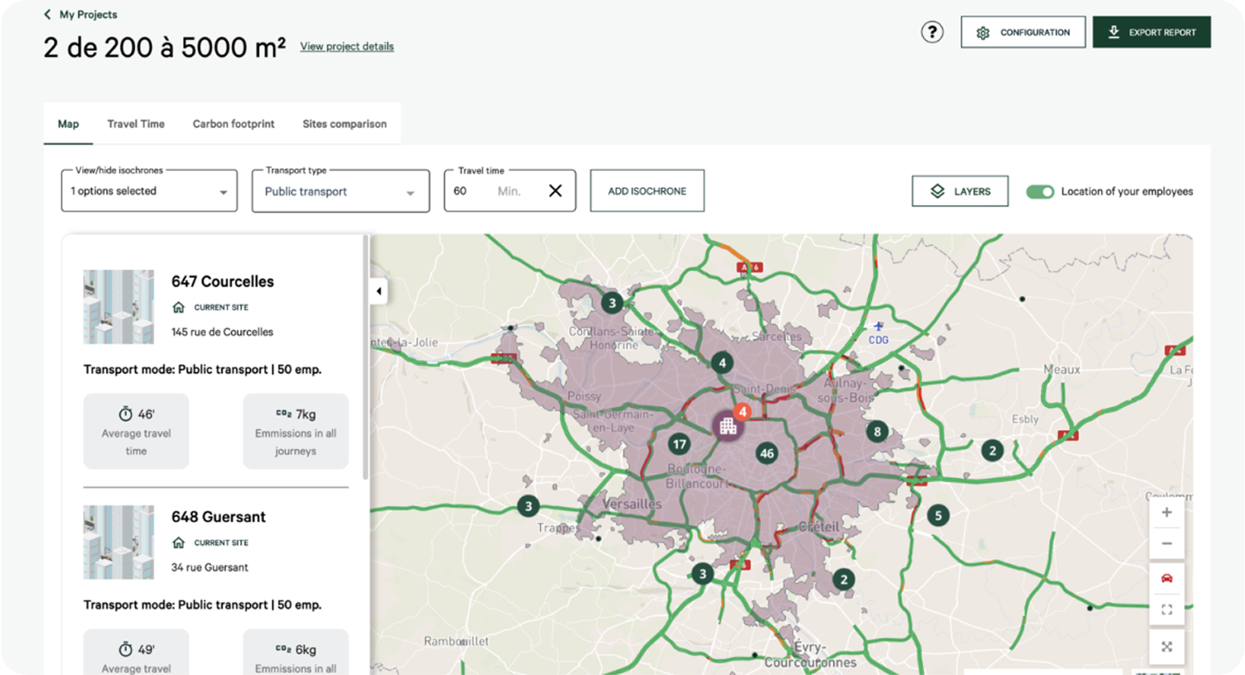Switch to the Travel Time tab
Viewport: 1245px width, 675px height.
click(136, 124)
